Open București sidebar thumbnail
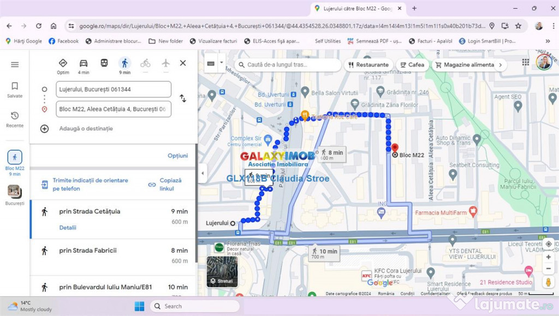This screenshot has height=316, width=559. (x=15, y=195)
